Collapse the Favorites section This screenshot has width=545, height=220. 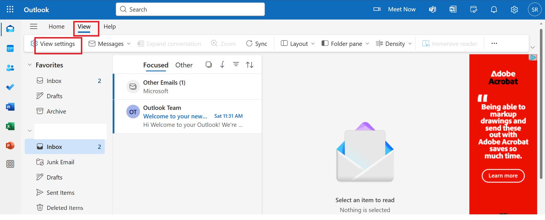point(30,65)
